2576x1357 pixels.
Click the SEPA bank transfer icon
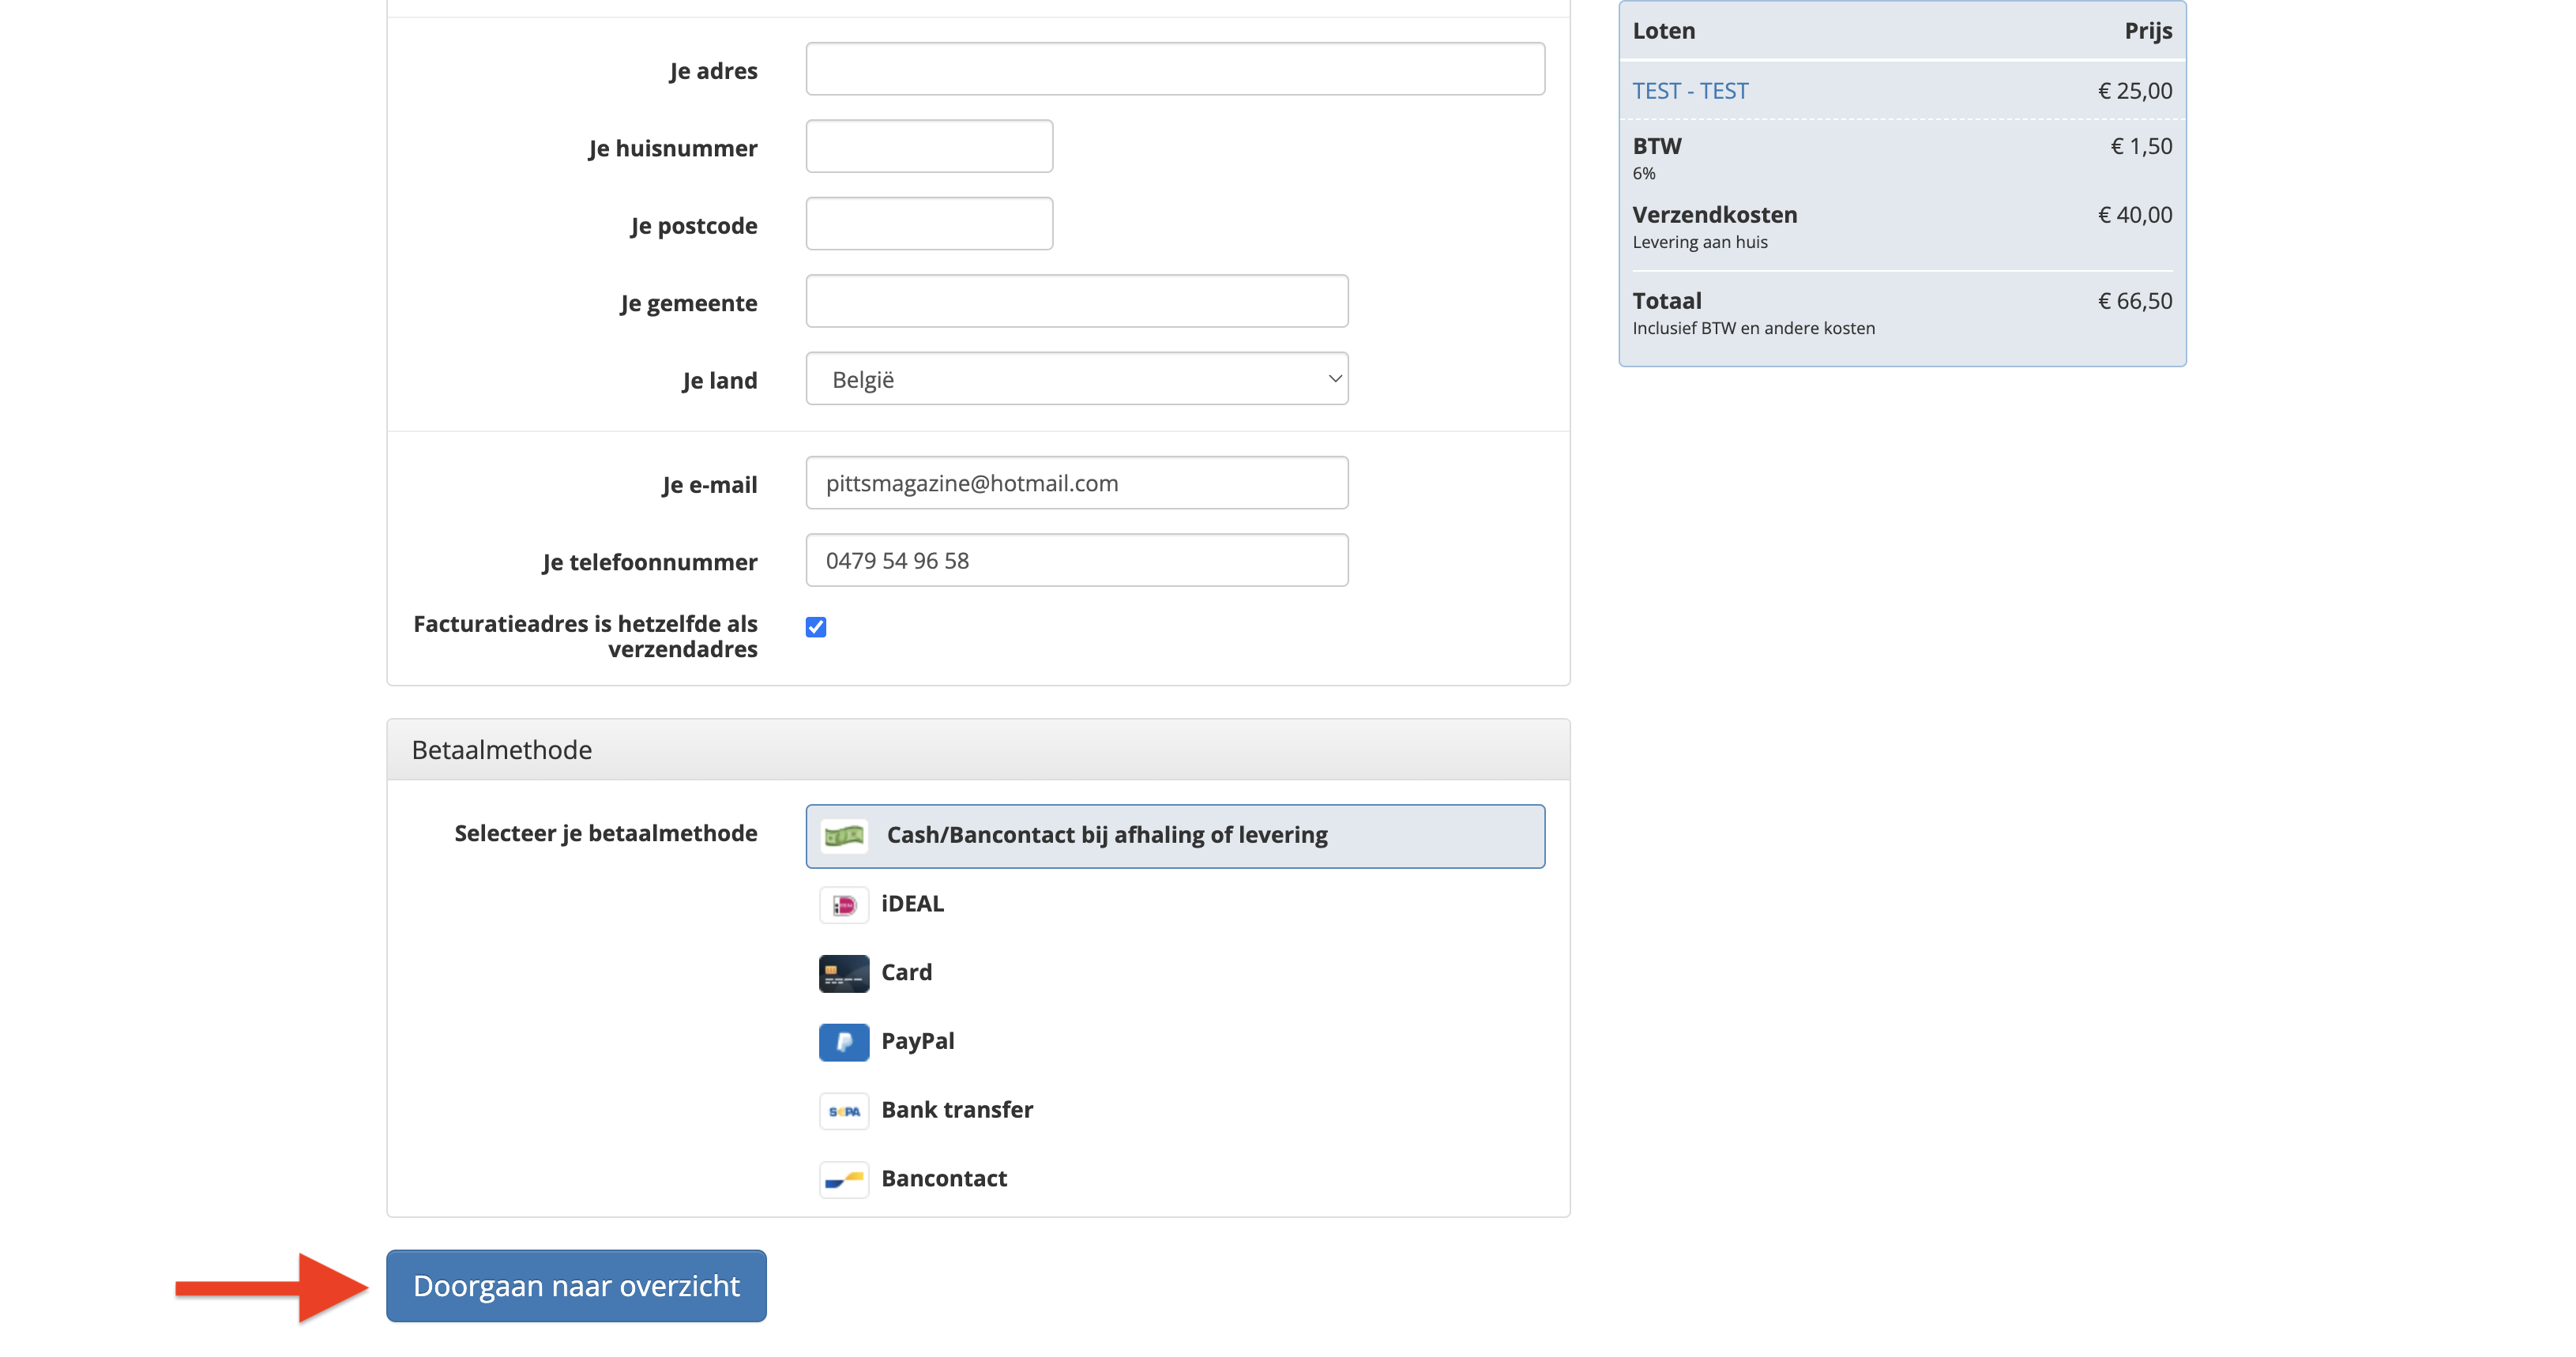coord(843,1111)
